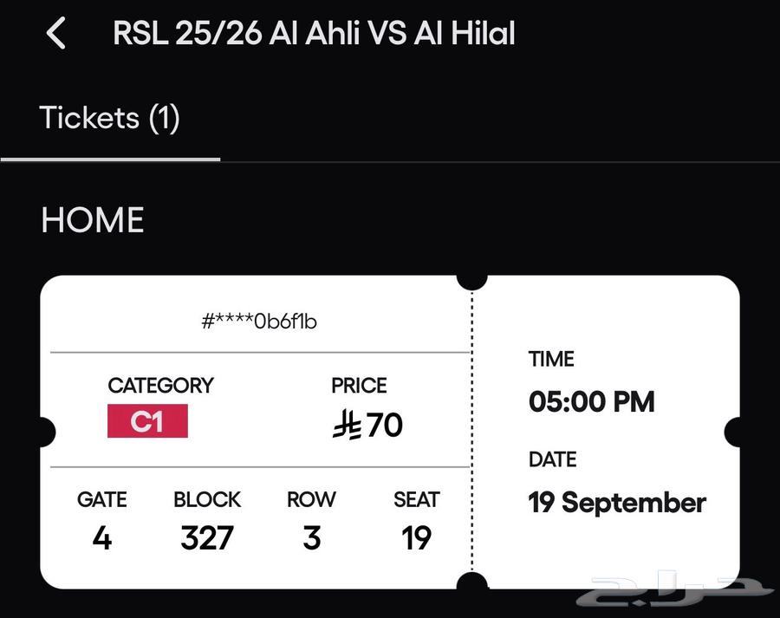Open the match title RSL 25/26
This screenshot has height=618, width=780.
pyautogui.click(x=314, y=33)
